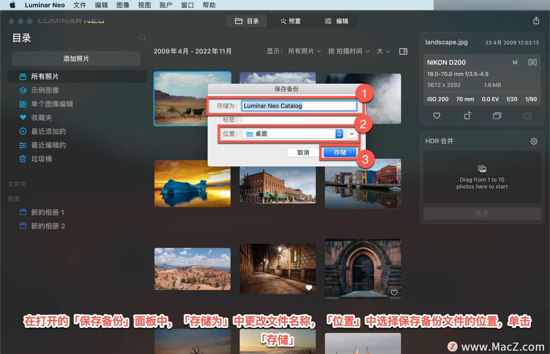Screen dimensions: 550x354
Task: Click 取消 in the save dialog
Action: pyautogui.click(x=303, y=152)
